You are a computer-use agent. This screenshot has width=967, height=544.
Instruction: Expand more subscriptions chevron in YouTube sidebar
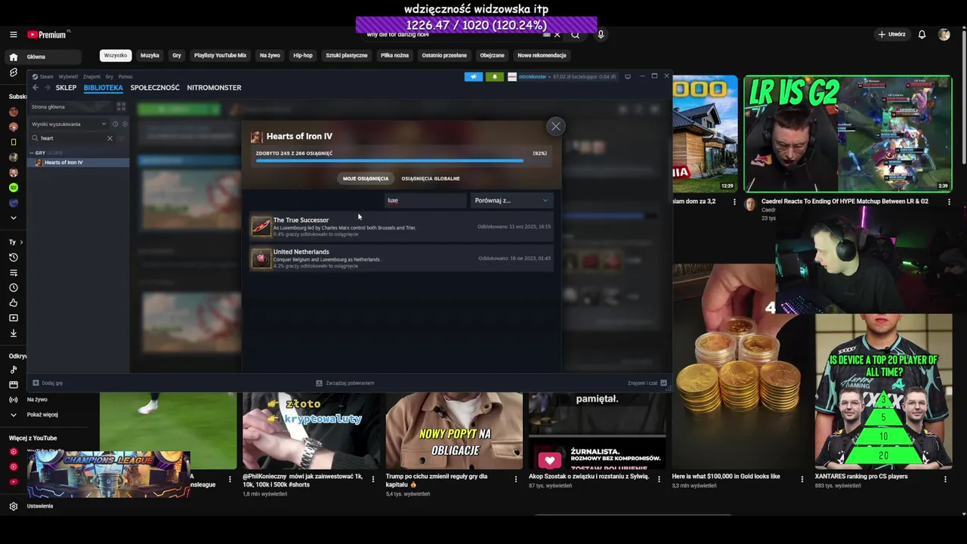[x=13, y=218]
